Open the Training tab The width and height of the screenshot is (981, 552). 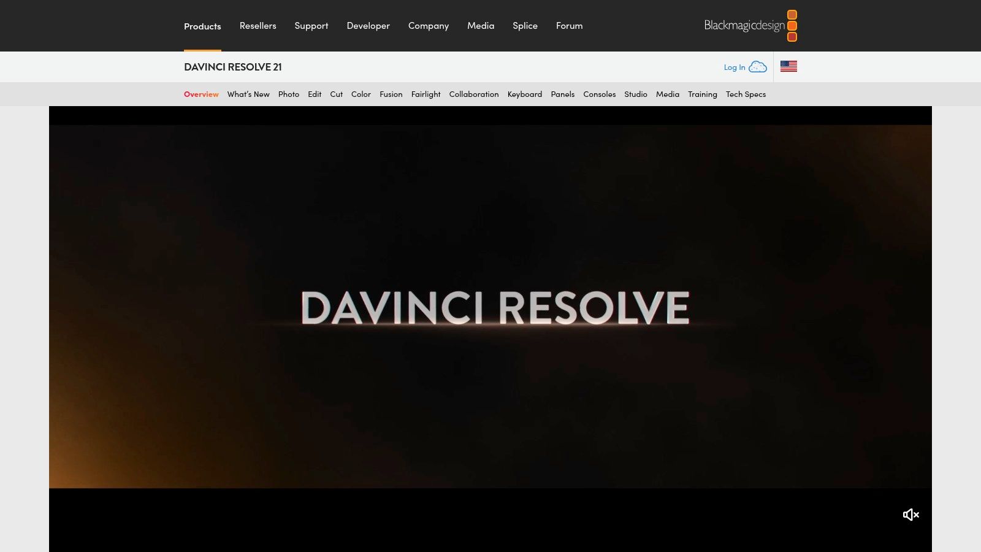coord(703,94)
